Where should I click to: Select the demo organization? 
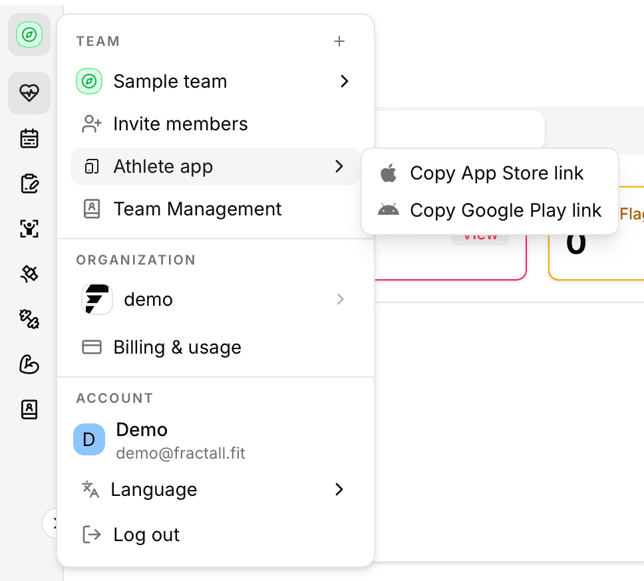point(215,300)
